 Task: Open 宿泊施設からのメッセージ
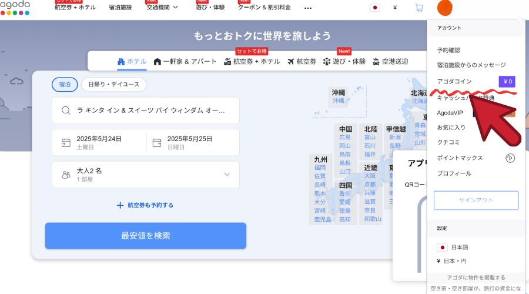471,65
